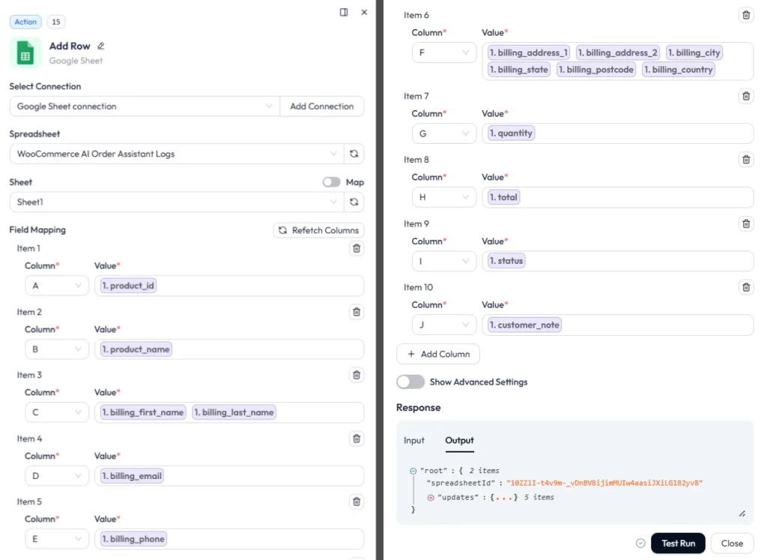The image size is (767, 560).
Task: Toggle the Sheet Map switch
Action: [x=331, y=182]
